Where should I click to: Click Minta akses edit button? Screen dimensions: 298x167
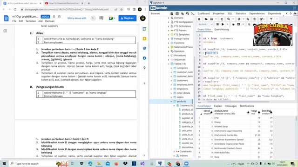(x=77, y=18)
